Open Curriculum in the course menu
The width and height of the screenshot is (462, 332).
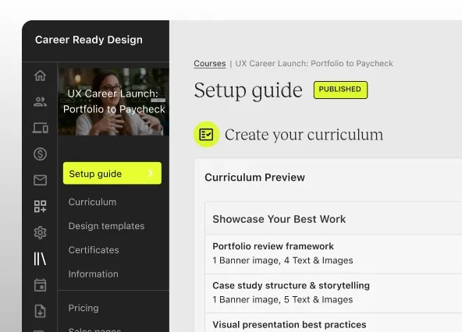[92, 202]
